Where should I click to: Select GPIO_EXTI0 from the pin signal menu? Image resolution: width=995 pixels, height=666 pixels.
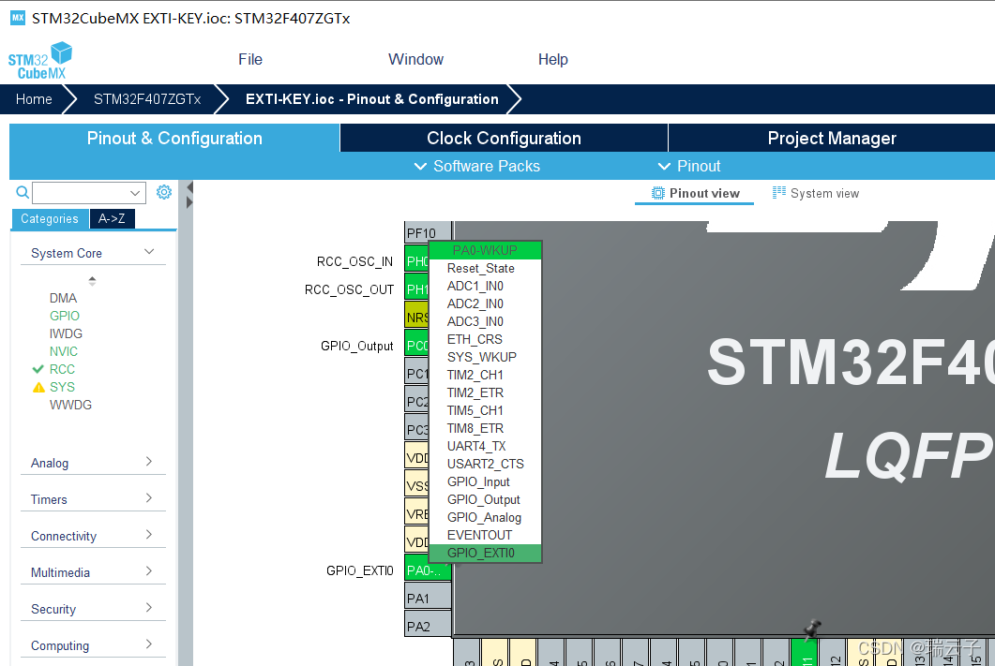pos(483,553)
